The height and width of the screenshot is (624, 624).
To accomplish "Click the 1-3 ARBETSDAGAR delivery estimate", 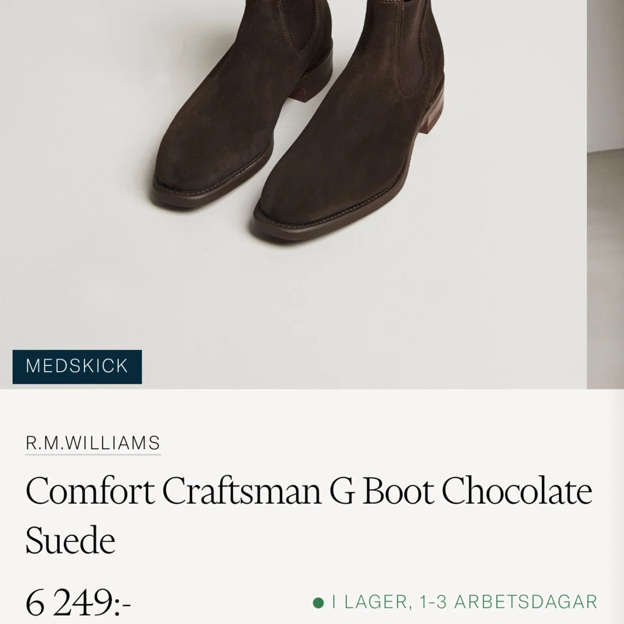I will pos(508,602).
